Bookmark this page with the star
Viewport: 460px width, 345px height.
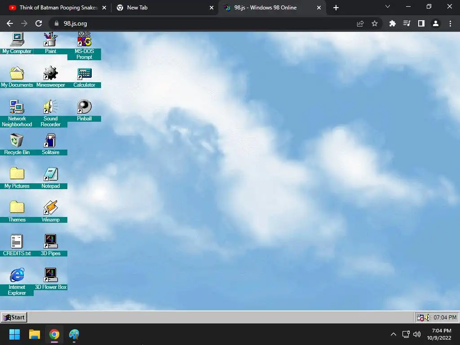[x=375, y=23]
